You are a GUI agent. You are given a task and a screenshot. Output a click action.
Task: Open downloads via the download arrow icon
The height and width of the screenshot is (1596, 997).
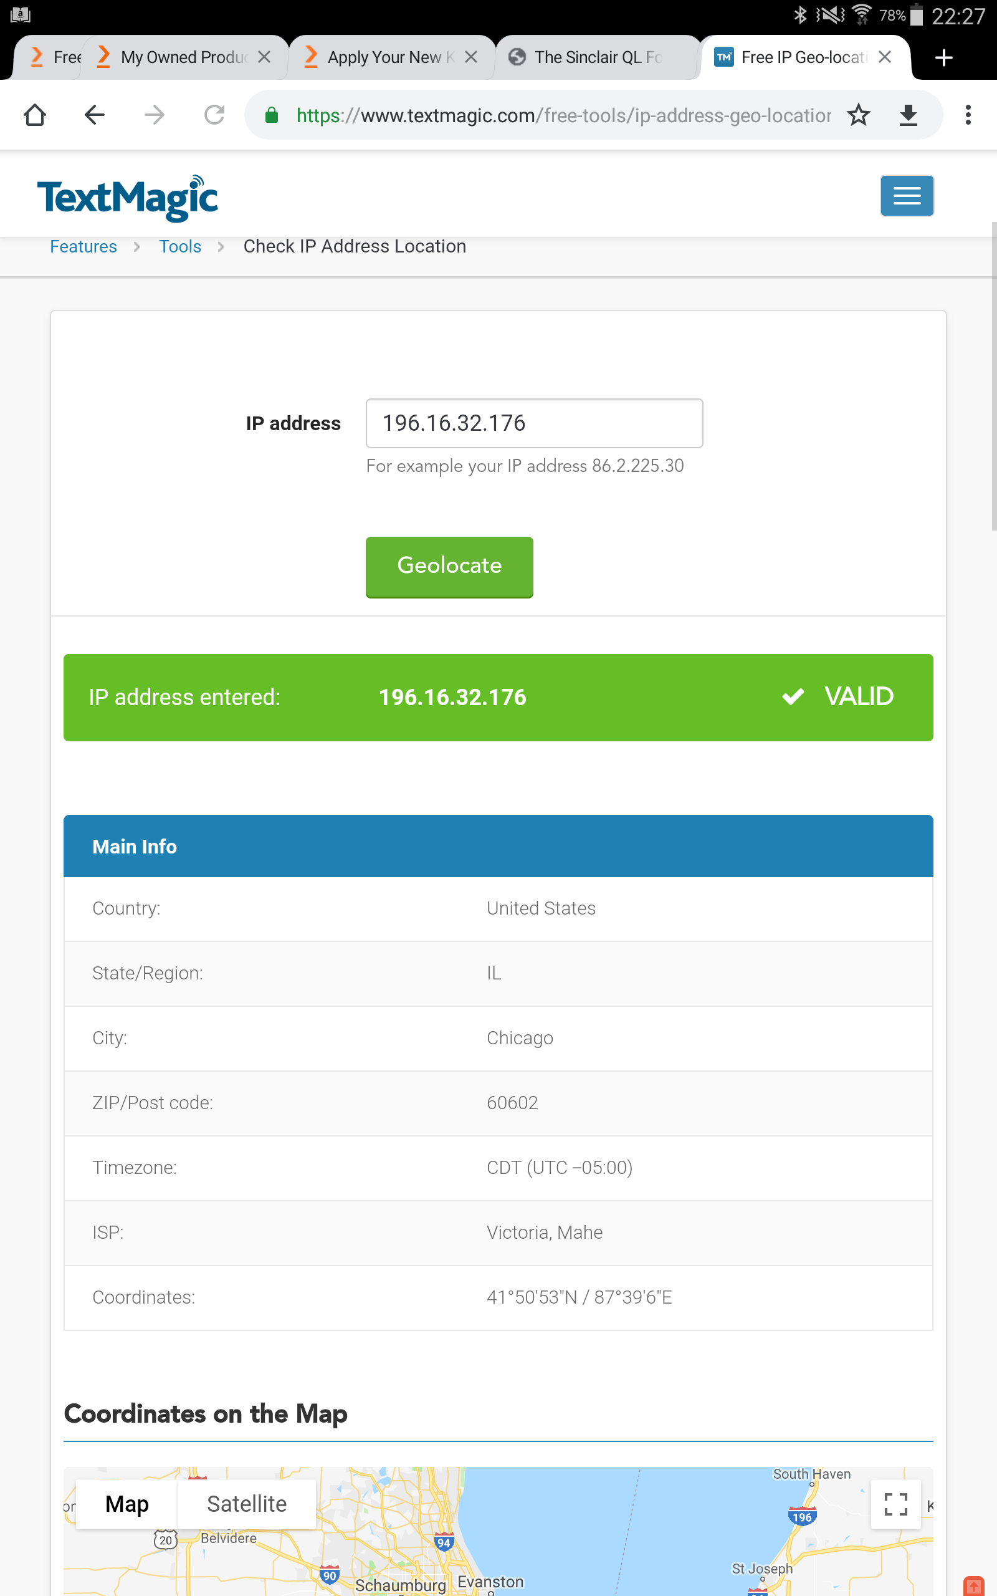(909, 115)
